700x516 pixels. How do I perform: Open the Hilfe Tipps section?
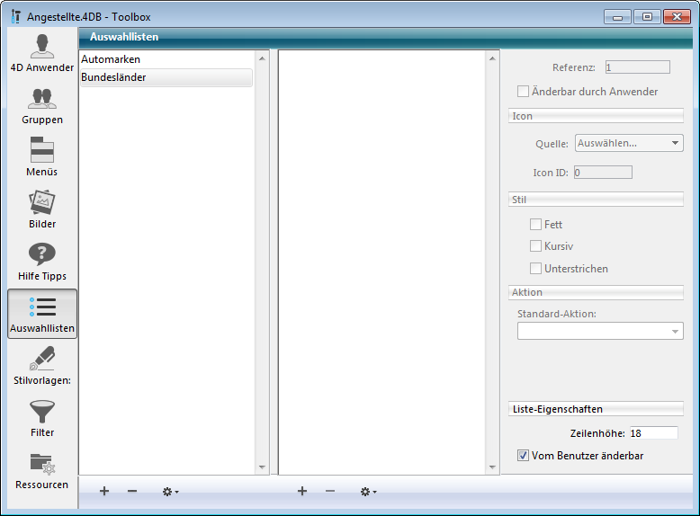pyautogui.click(x=41, y=262)
